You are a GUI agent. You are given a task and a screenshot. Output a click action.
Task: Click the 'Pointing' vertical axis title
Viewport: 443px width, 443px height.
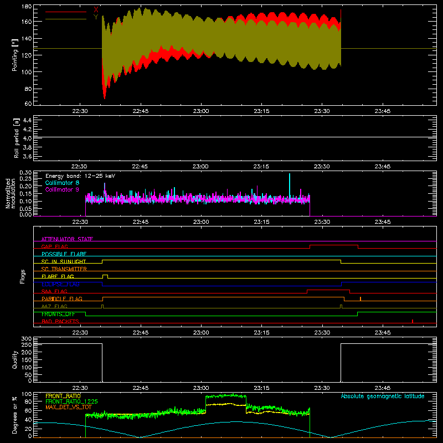[15, 55]
